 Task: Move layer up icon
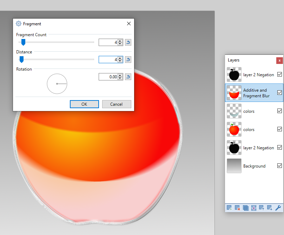click(x=262, y=208)
